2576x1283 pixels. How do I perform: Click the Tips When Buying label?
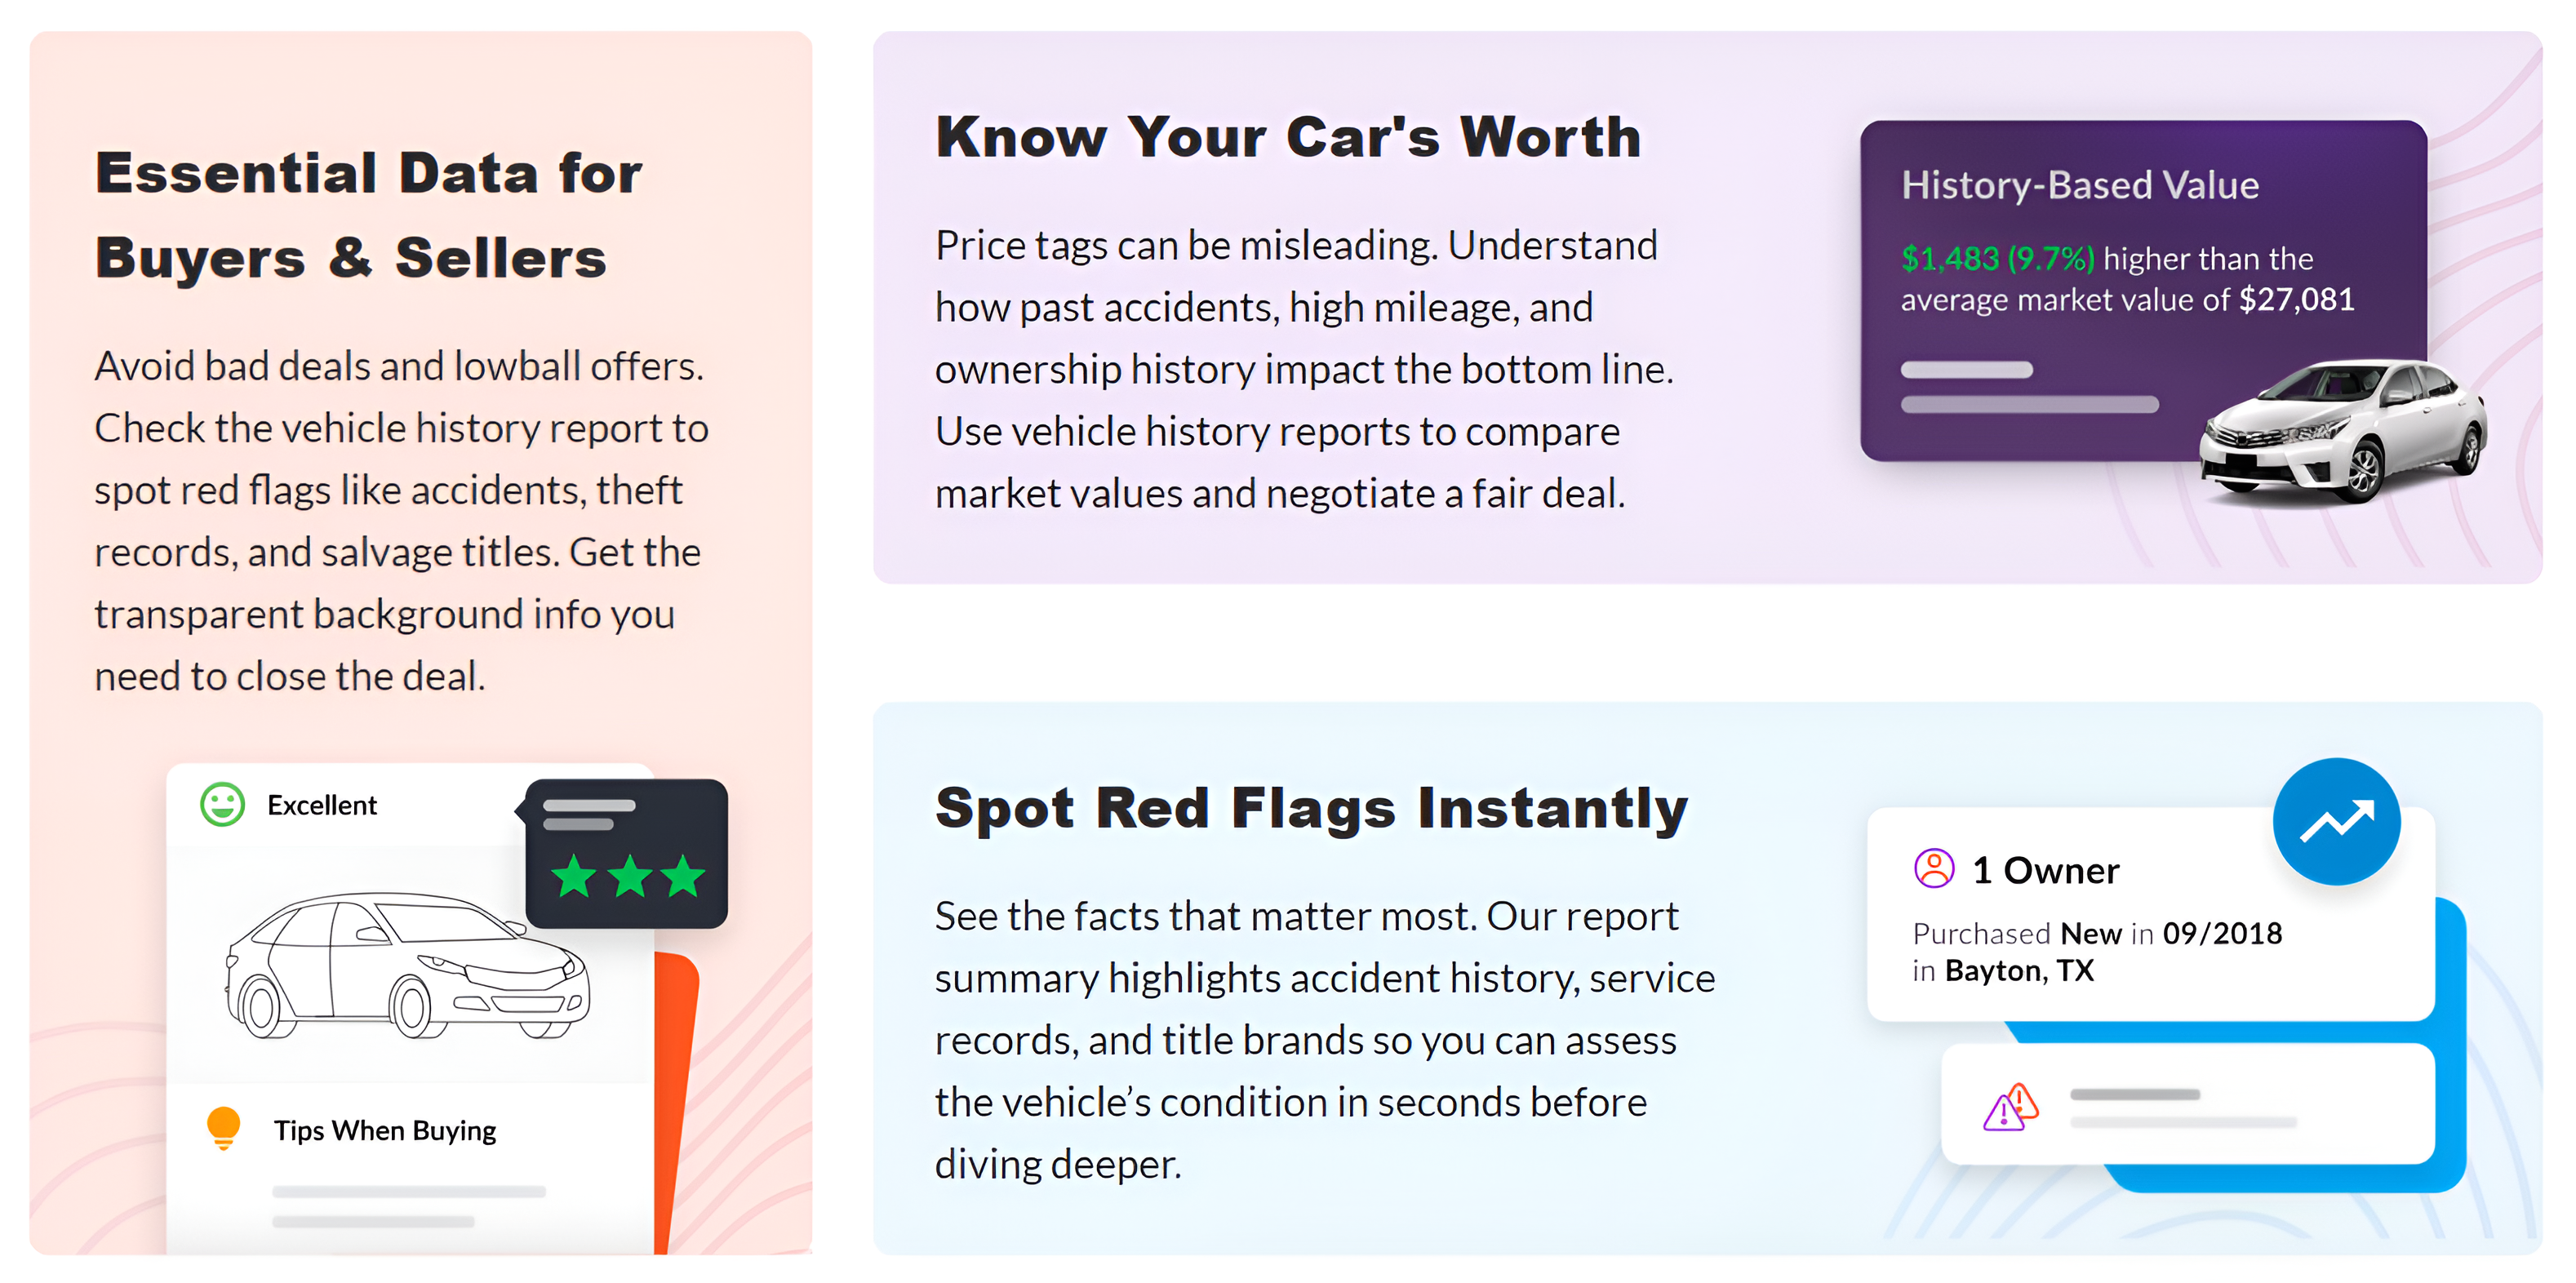(385, 1130)
